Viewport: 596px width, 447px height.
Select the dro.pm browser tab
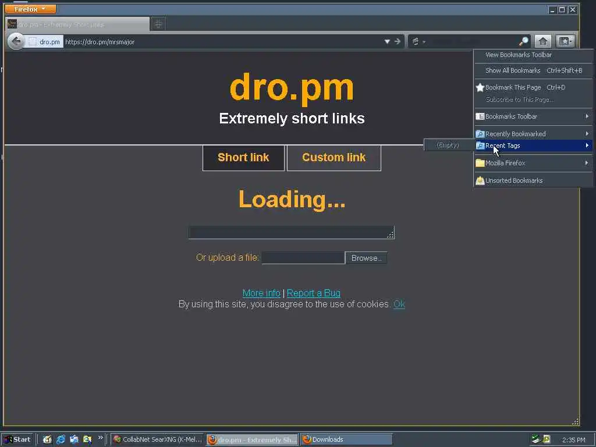pyautogui.click(x=77, y=24)
